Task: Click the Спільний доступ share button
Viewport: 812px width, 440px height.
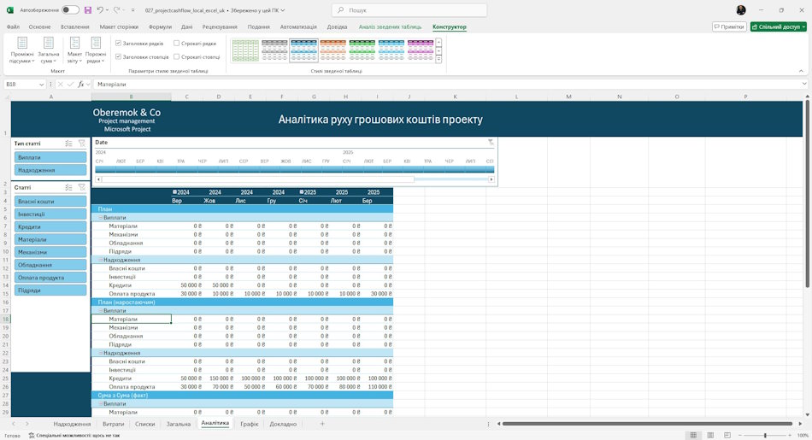Action: pyautogui.click(x=779, y=27)
